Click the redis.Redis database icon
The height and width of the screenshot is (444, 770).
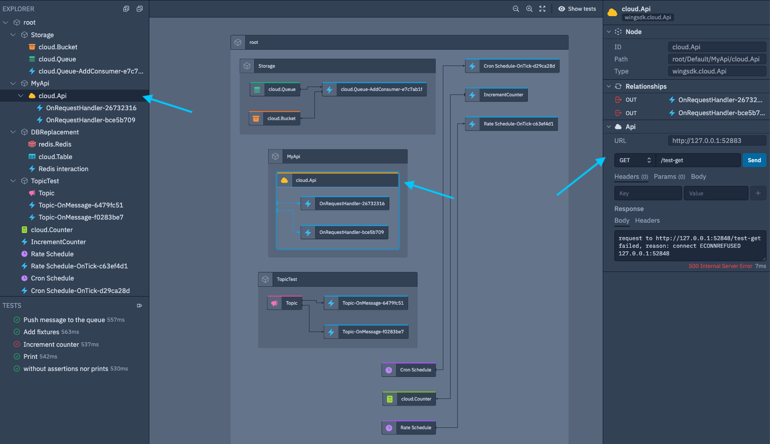tap(31, 144)
